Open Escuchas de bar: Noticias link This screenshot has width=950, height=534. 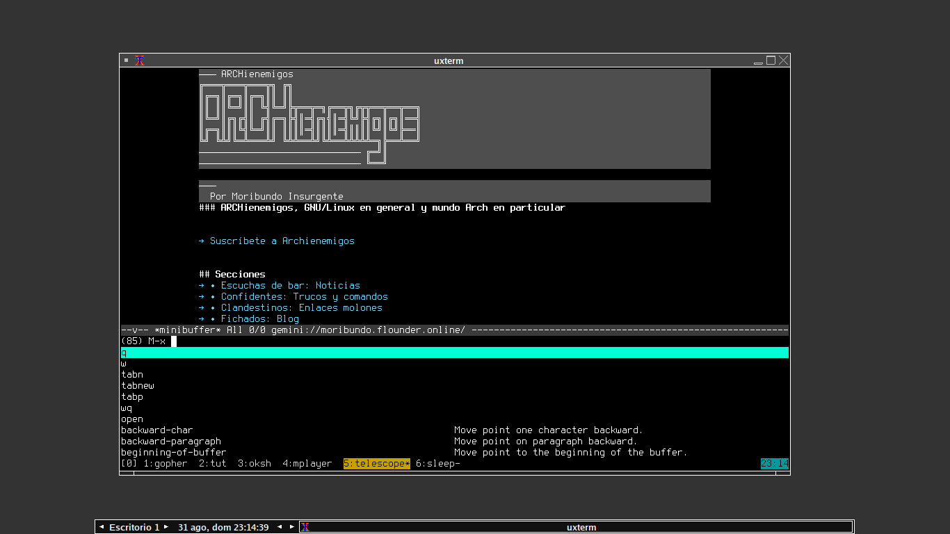[291, 286]
